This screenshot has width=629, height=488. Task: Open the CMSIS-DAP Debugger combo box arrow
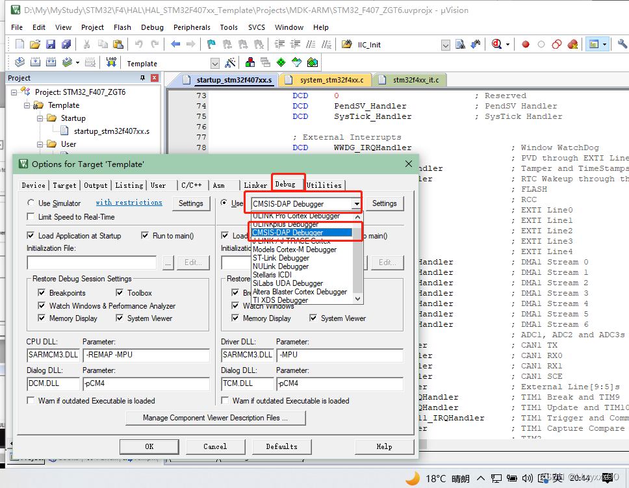[356, 204]
